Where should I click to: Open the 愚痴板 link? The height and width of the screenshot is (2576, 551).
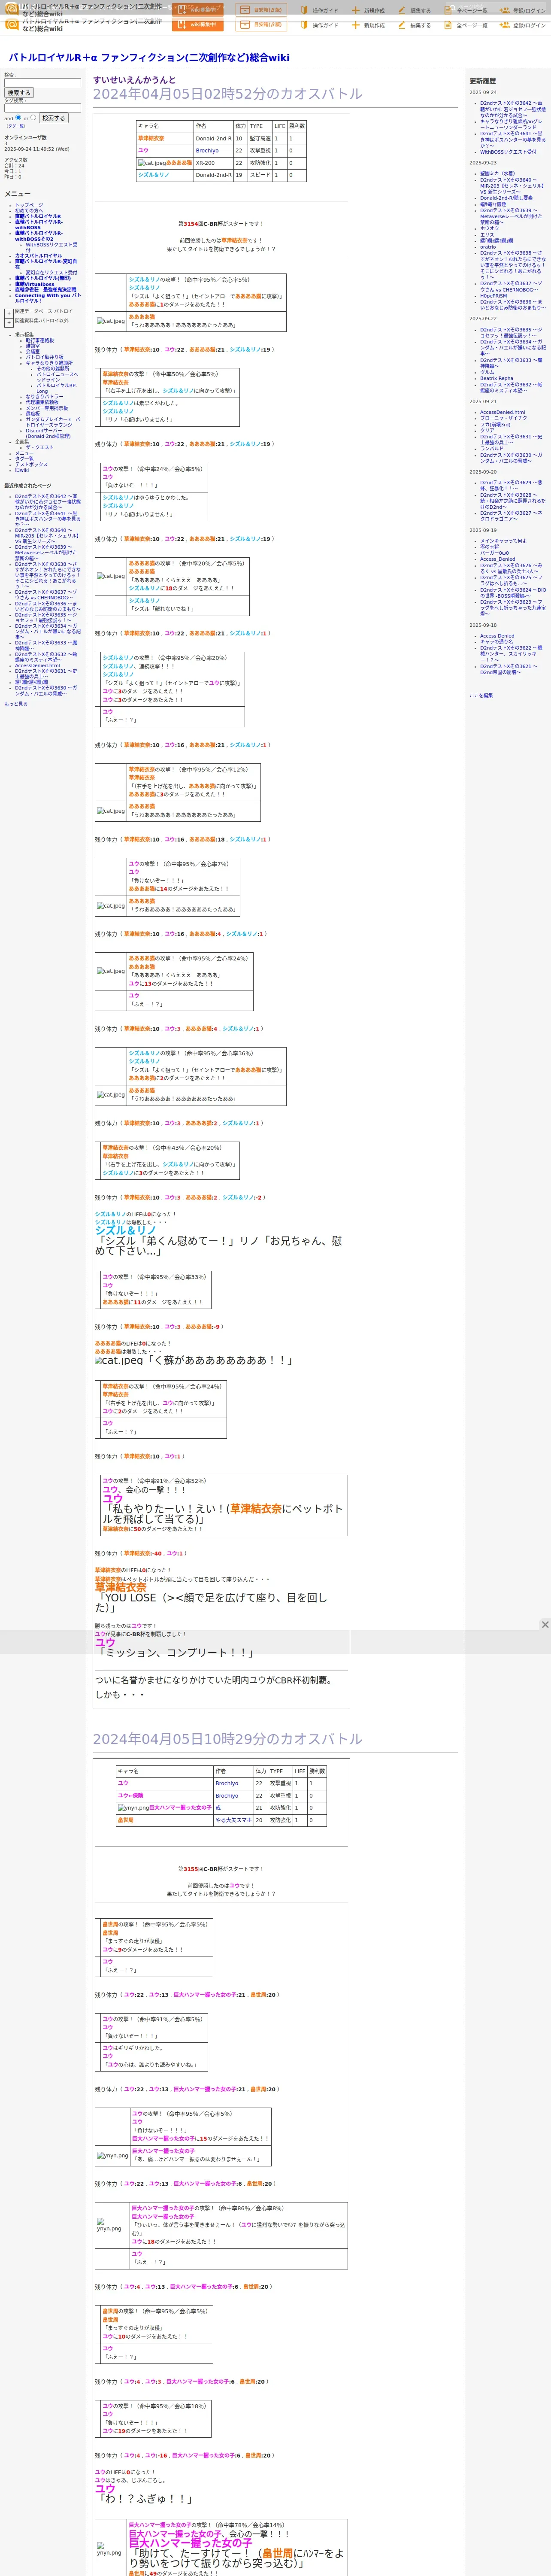[x=33, y=414]
